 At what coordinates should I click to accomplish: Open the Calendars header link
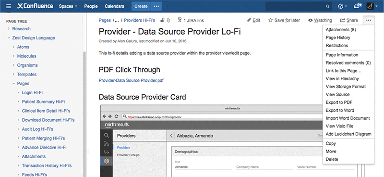pos(114,6)
